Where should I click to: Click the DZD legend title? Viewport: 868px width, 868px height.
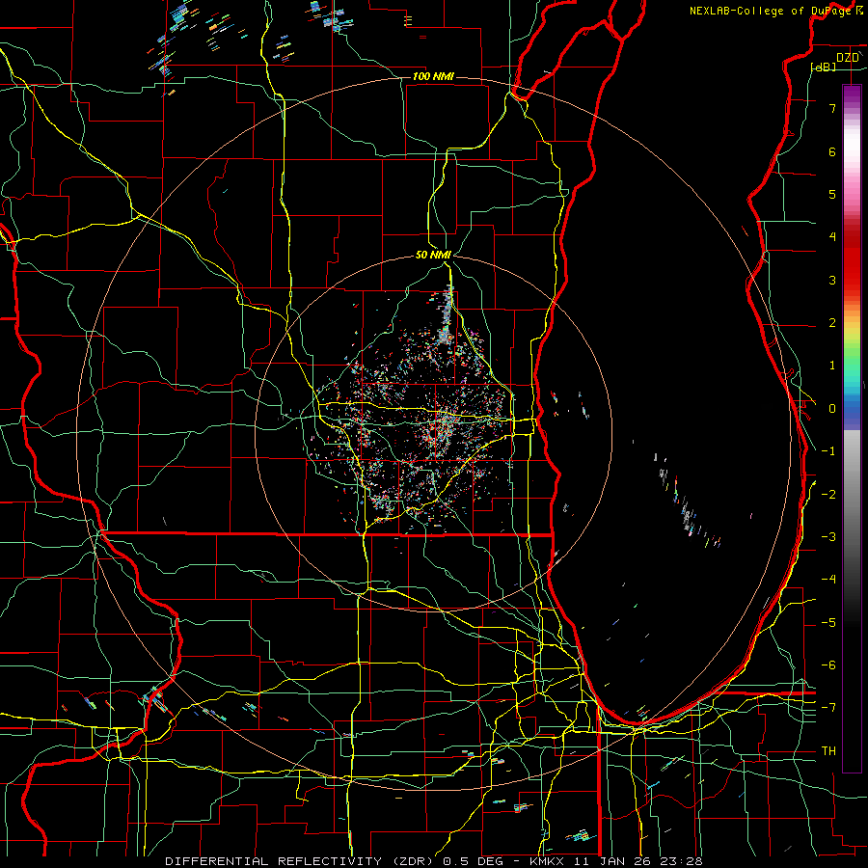pos(848,58)
